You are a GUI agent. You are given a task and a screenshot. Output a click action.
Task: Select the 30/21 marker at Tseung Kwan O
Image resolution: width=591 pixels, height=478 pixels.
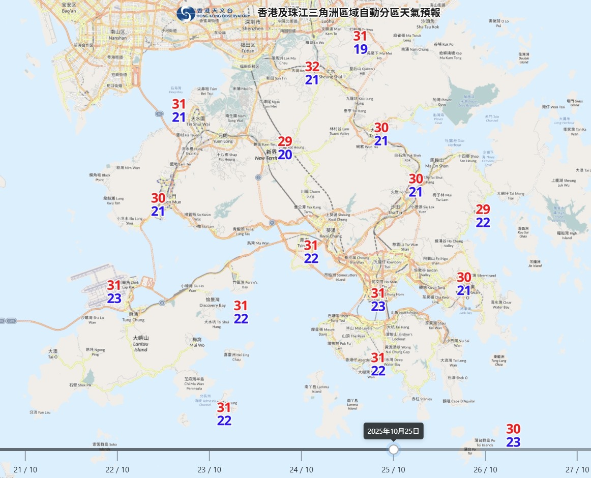(463, 284)
